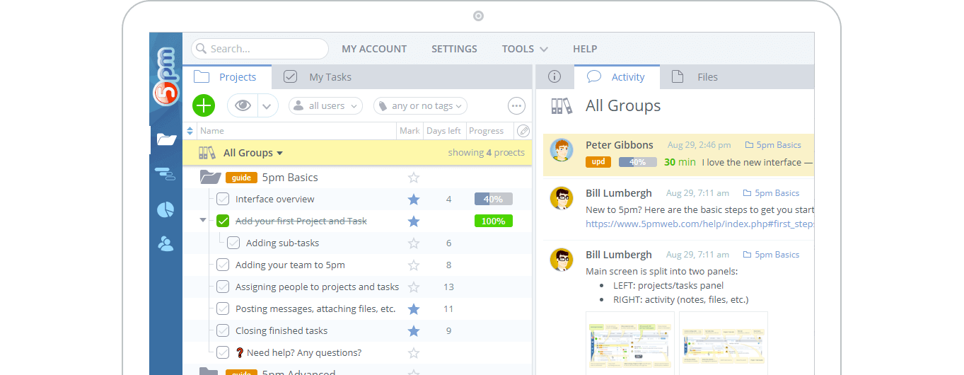Open MY ACCOUNT in top menu
964x375 pixels.
(x=374, y=49)
